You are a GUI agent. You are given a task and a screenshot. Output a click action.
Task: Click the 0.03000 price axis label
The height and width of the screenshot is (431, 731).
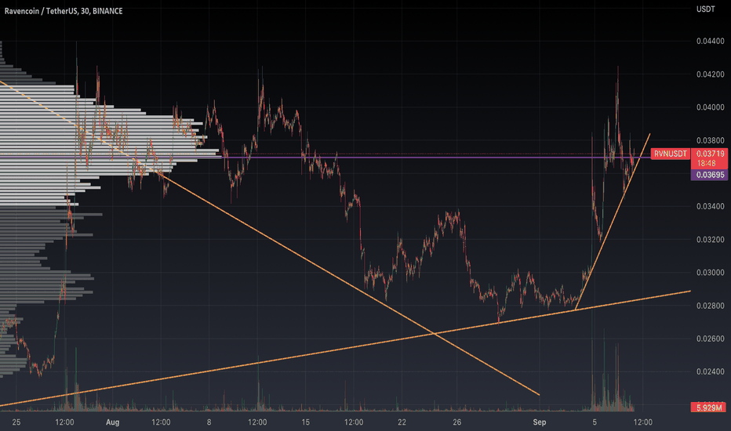pos(710,272)
